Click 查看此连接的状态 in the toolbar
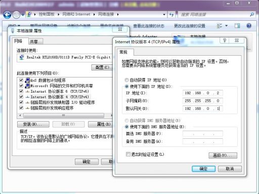The width and height of the screenshot is (259, 194). tap(149, 26)
